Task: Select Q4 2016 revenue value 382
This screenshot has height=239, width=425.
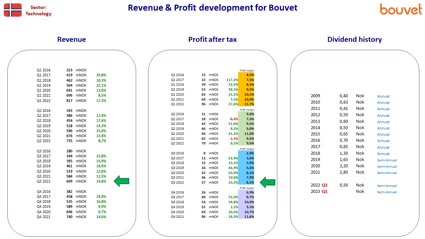Action: coord(69,192)
